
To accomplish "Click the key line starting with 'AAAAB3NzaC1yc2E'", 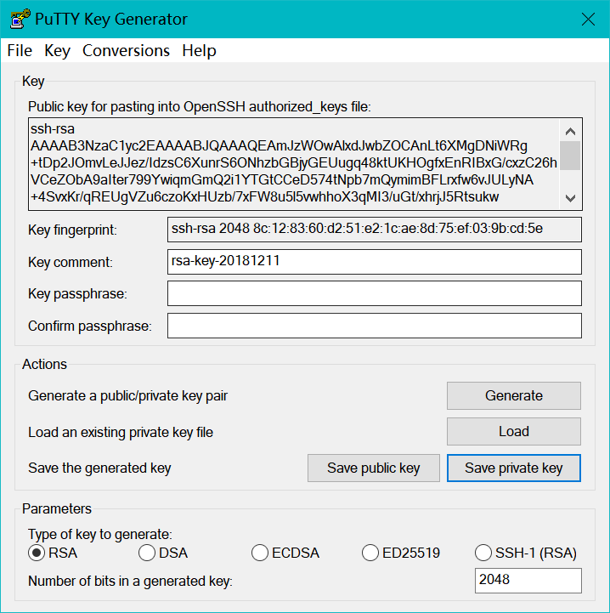I will 279,146.
